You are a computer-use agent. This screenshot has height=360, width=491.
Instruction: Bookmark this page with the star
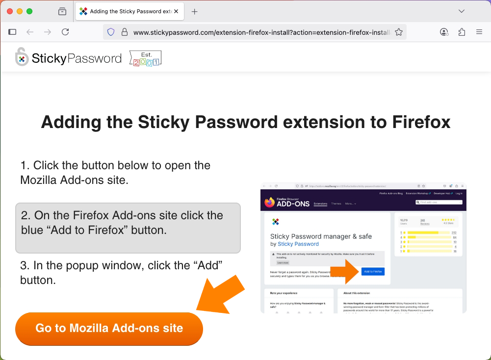399,32
